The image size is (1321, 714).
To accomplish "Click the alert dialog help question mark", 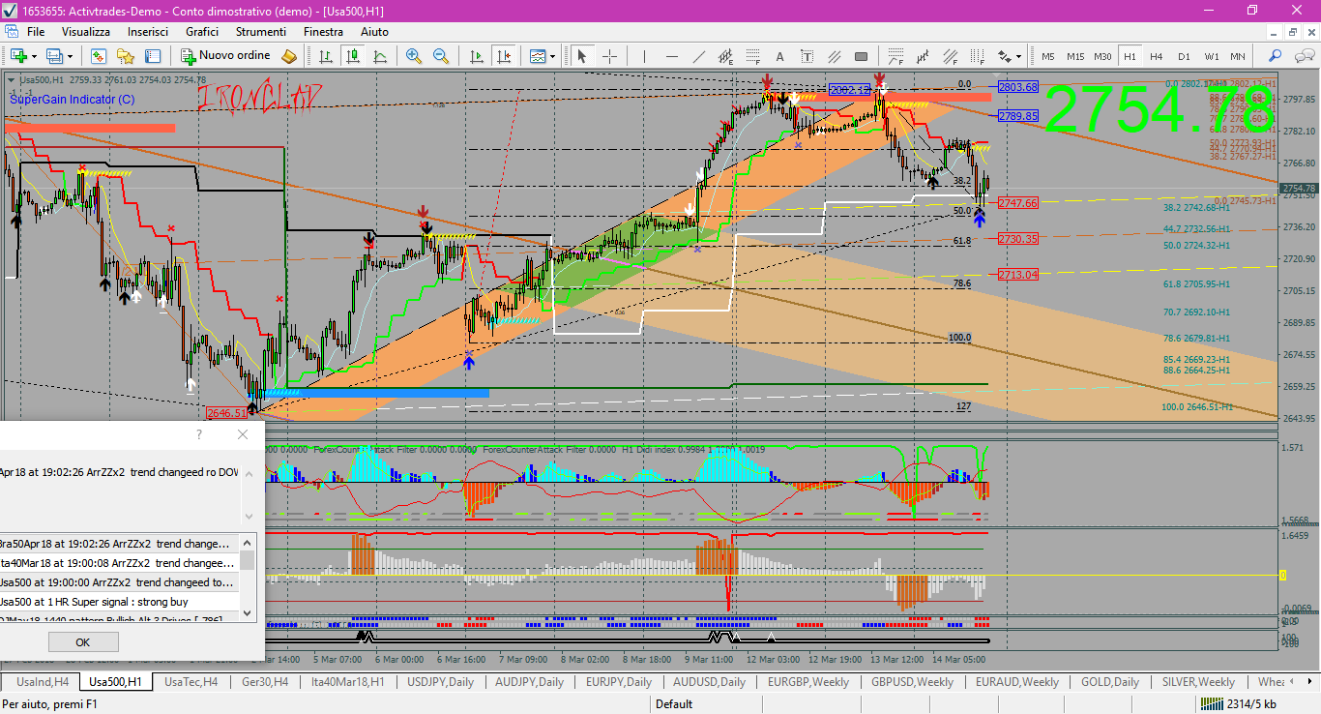I will (199, 434).
